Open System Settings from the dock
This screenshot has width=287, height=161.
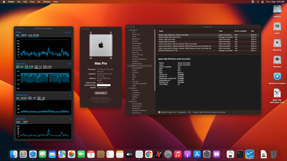207,154
